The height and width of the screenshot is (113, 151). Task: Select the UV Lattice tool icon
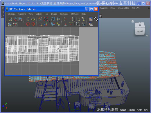pyautogui.click(x=10, y=19)
